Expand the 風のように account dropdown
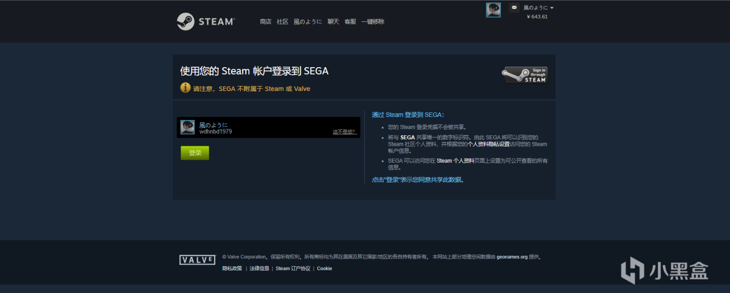730x293 pixels. [x=539, y=7]
